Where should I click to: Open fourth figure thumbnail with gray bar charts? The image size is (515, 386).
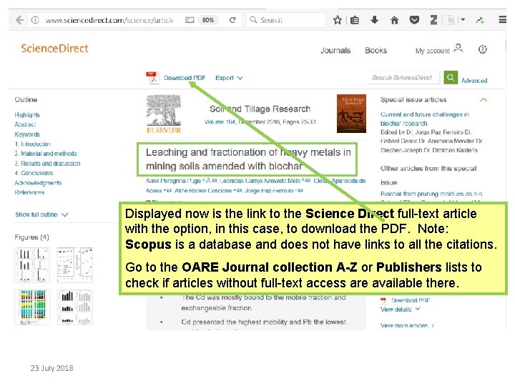tap(74, 307)
